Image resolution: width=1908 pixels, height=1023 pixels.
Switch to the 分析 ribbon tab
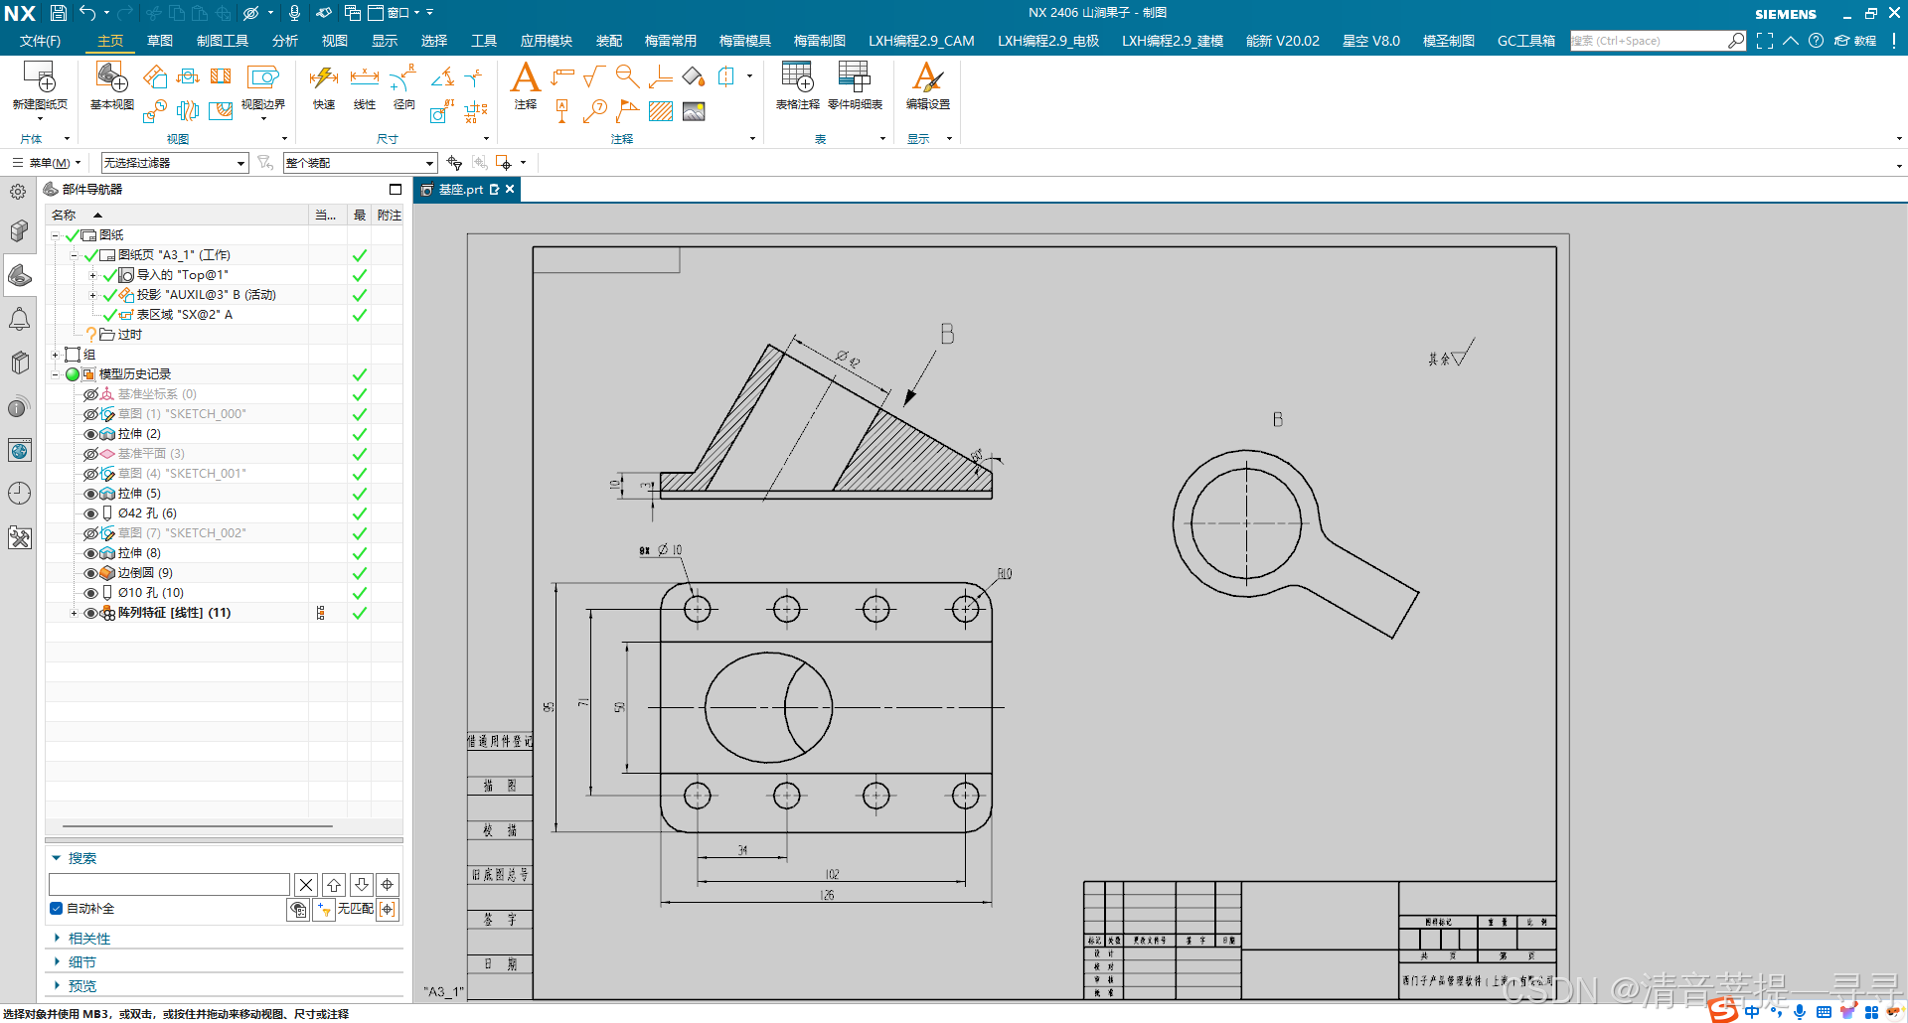tap(285, 41)
